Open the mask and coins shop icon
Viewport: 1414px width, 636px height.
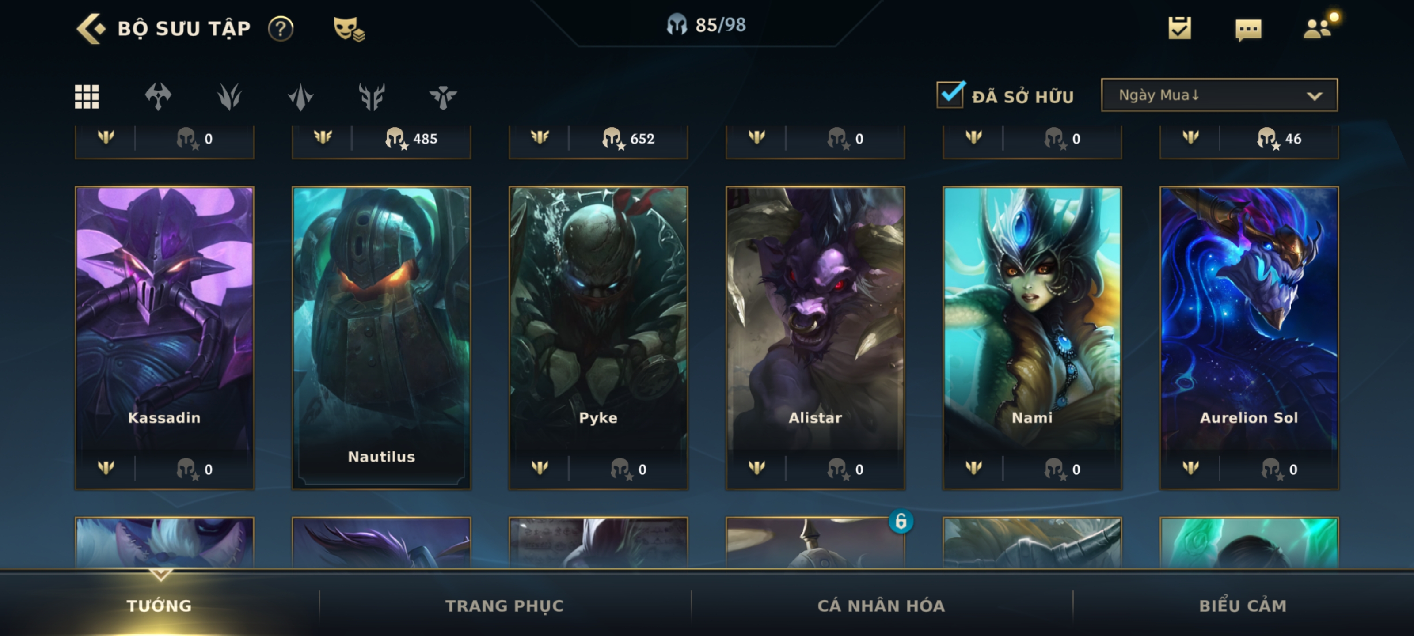[x=349, y=29]
